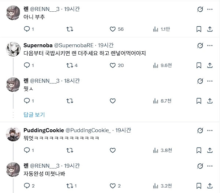Open the @PuddingCookie_ profile link

click(x=87, y=130)
